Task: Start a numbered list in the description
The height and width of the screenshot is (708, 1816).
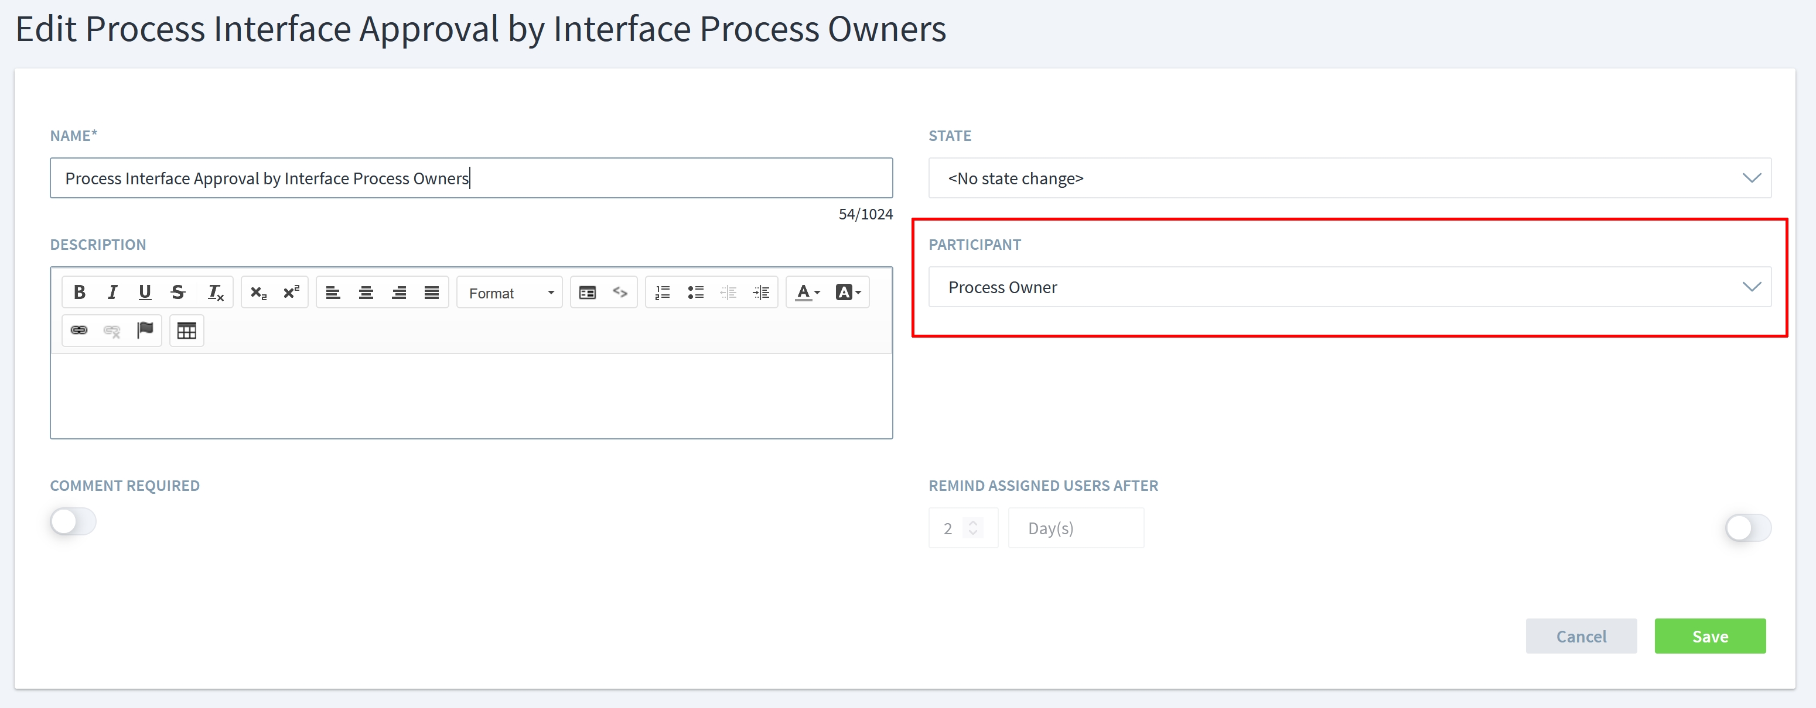Action: point(661,291)
